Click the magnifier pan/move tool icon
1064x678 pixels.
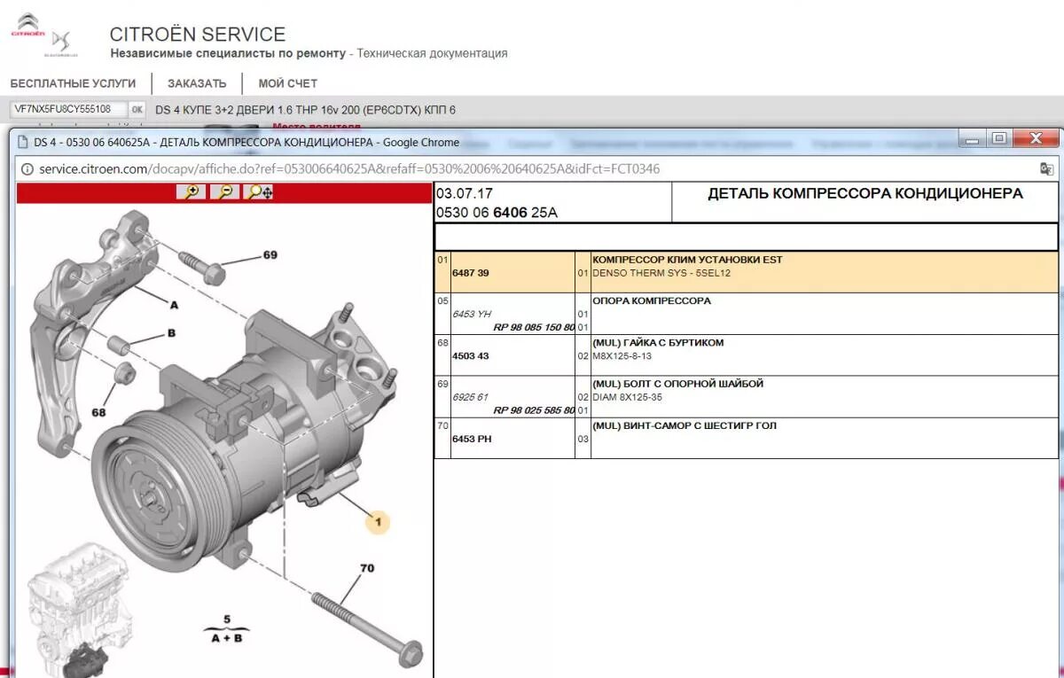click(258, 191)
